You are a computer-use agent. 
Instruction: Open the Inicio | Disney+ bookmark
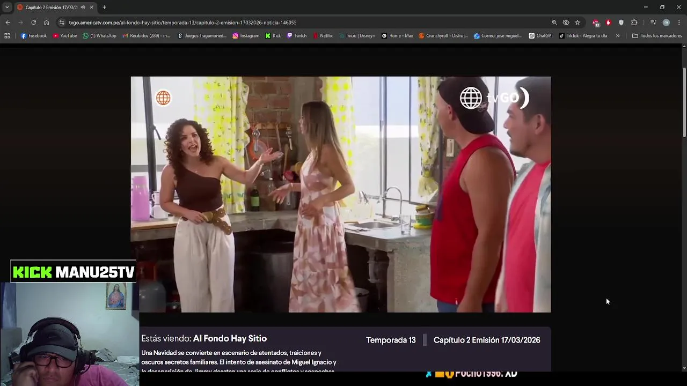tap(357, 36)
